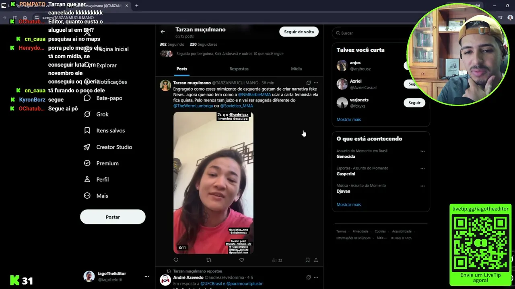Open the Djavan trending topic
This screenshot has width=515, height=289.
pos(343,191)
